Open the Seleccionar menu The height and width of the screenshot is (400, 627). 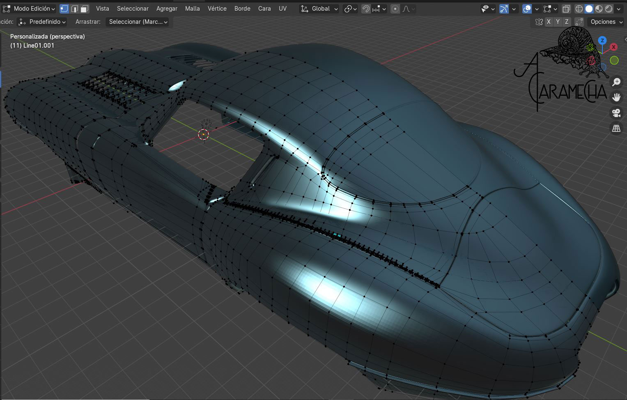[133, 9]
